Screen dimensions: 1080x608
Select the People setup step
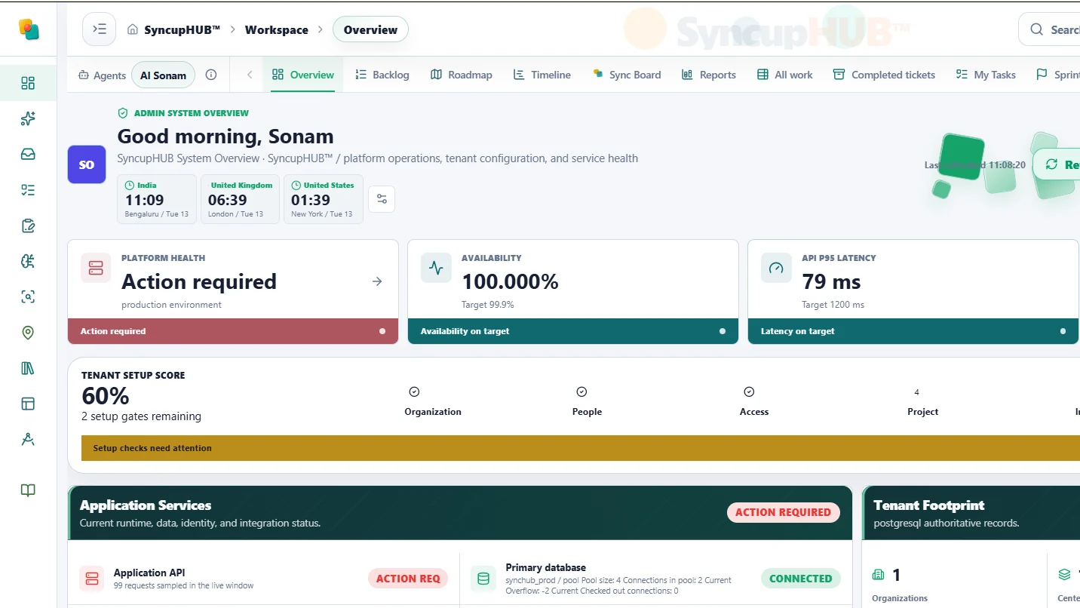point(587,402)
